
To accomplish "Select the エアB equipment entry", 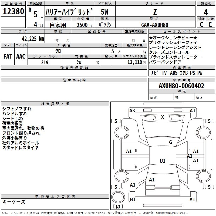I will pos(184,73).
